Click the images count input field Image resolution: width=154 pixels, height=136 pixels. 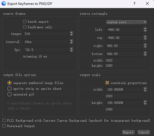(46, 34)
